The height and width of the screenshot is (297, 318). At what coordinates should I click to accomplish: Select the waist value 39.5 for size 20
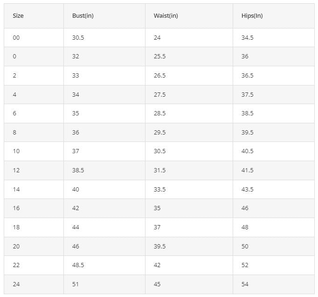click(159, 246)
